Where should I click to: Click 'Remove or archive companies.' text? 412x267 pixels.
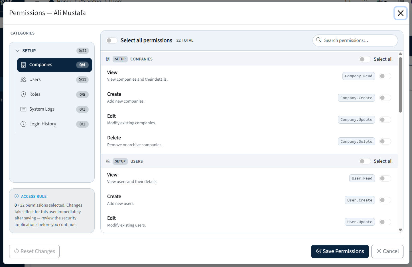click(x=135, y=145)
